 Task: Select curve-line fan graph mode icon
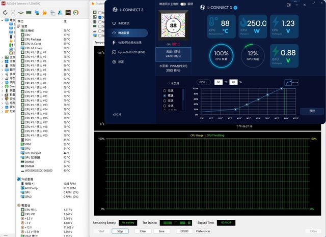[x=288, y=82]
